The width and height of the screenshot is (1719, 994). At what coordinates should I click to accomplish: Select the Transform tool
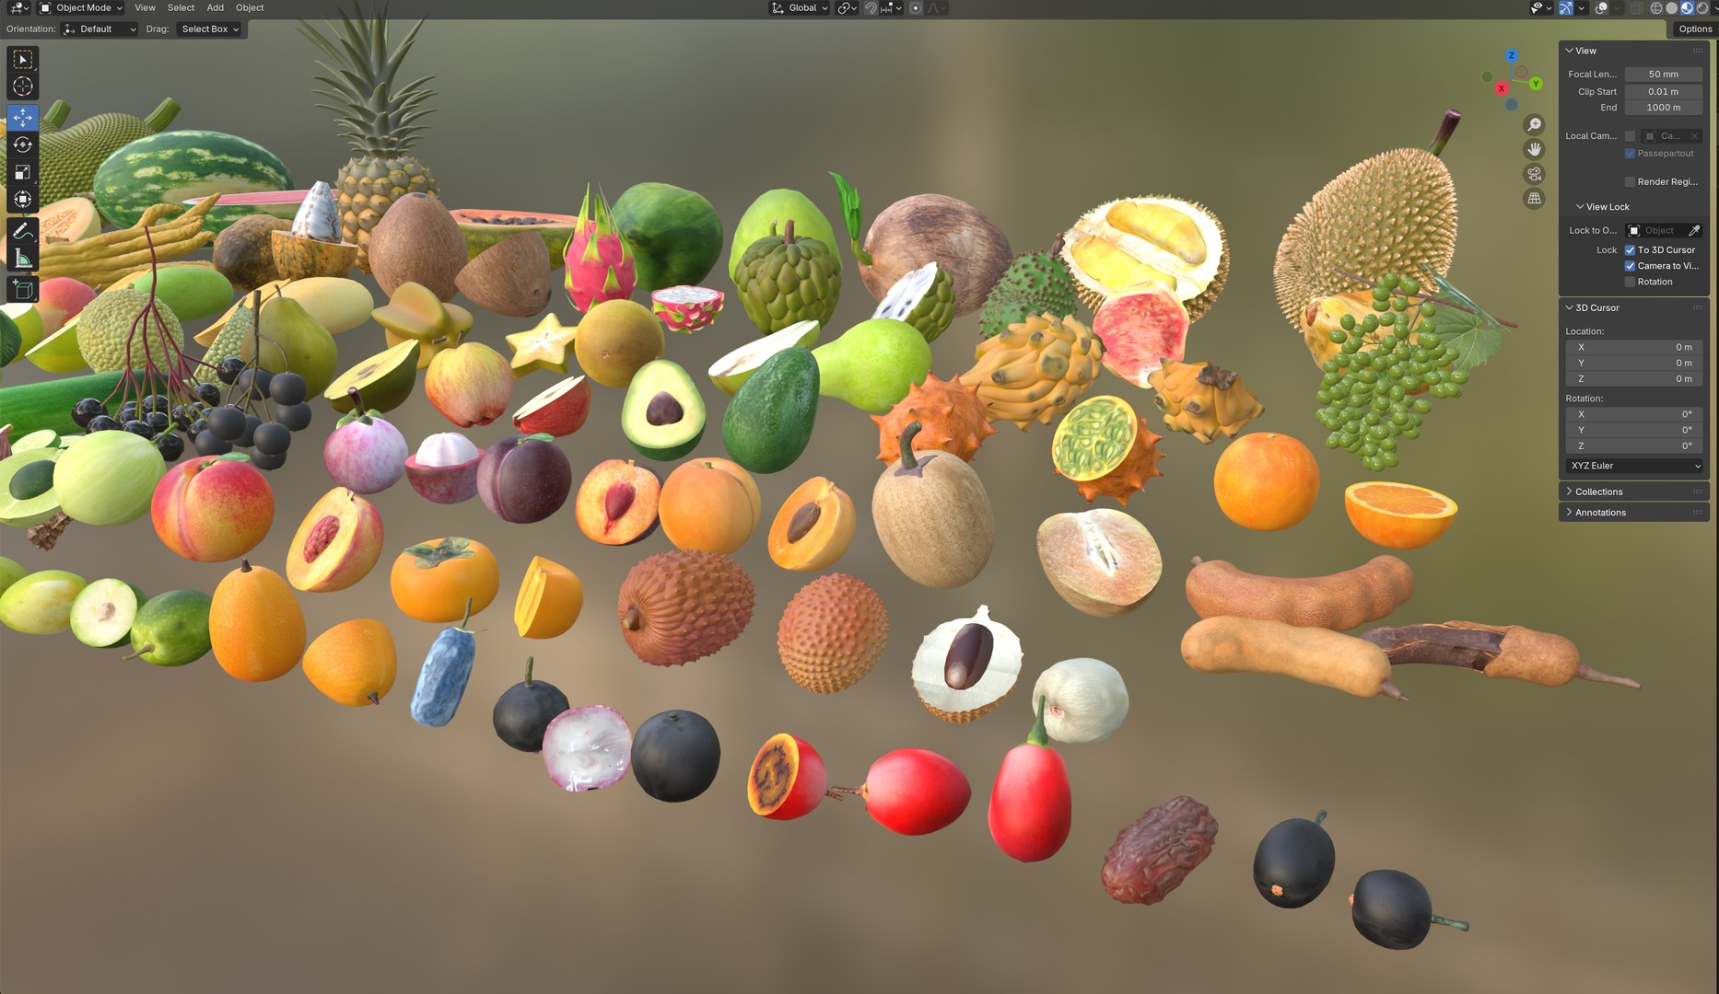(23, 199)
